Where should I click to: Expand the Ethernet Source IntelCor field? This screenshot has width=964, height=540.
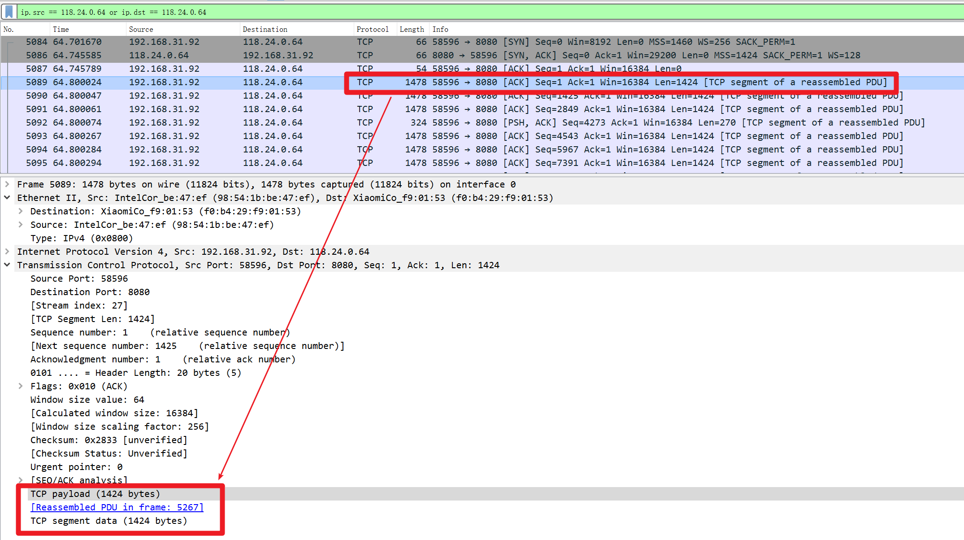point(21,225)
